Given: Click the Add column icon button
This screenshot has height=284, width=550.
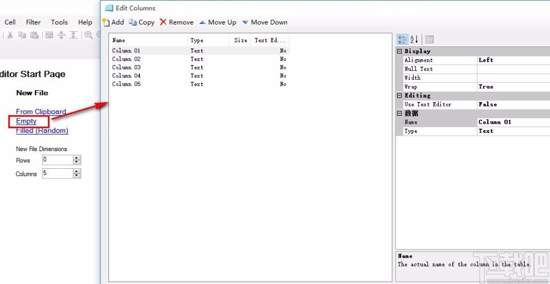Looking at the screenshot, I should [113, 22].
